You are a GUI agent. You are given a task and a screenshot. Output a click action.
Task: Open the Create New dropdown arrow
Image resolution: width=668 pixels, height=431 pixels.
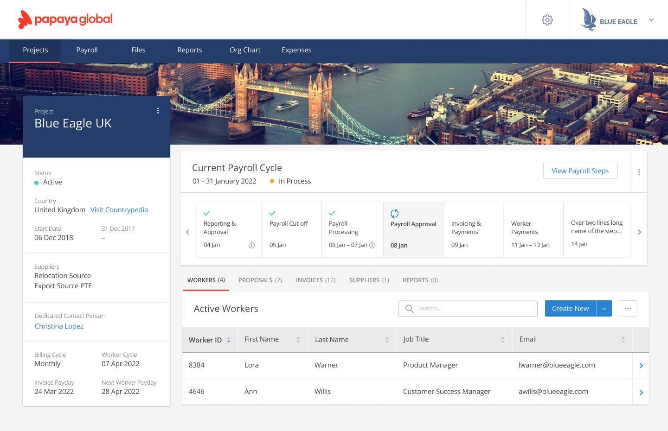click(x=604, y=309)
